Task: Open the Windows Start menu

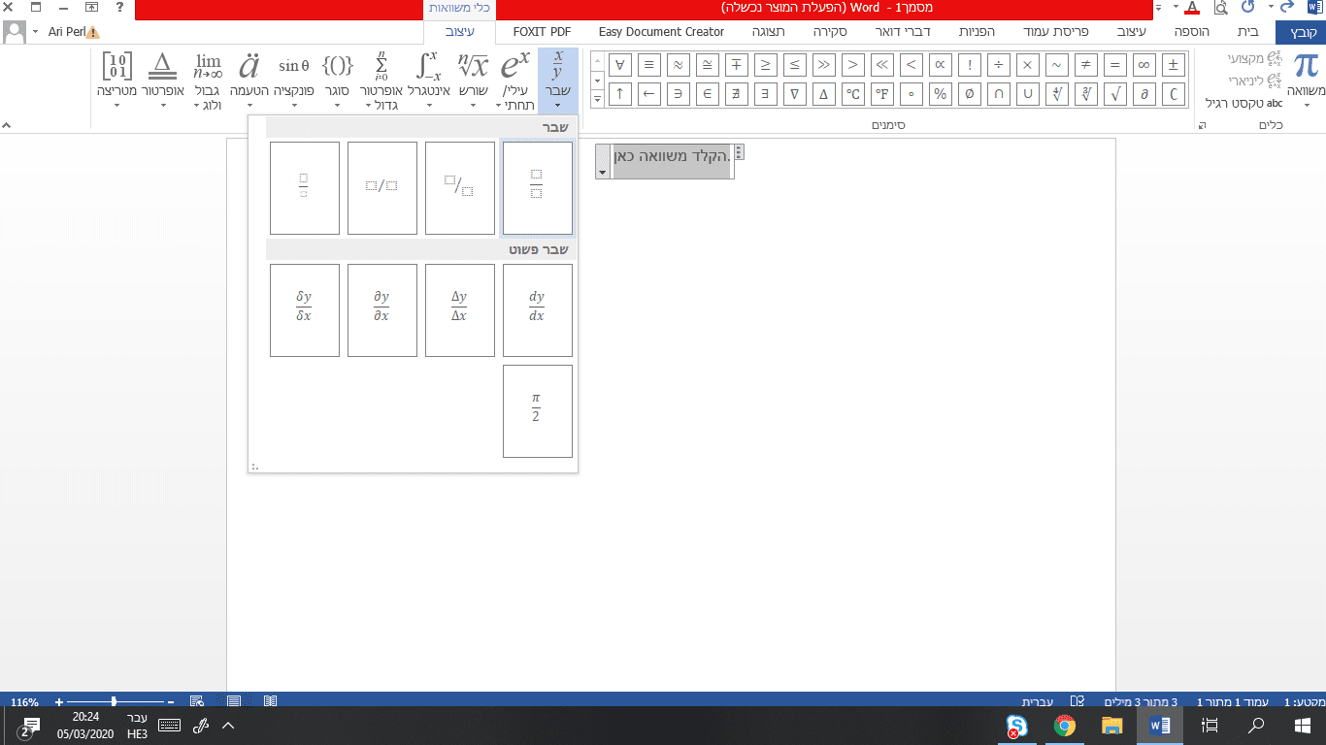Action: coord(1303,726)
